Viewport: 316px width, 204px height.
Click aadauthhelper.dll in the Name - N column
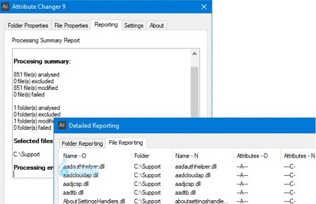click(196, 167)
